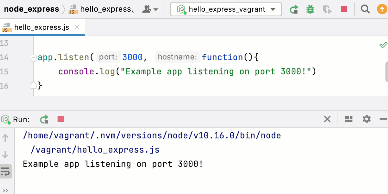
Task: Stop the running process from the top toolbar
Action: [x=344, y=9]
